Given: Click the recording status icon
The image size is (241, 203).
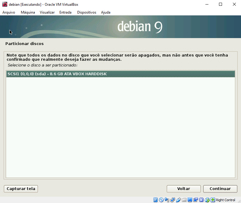Looking at the screenshot, I should (x=195, y=200).
